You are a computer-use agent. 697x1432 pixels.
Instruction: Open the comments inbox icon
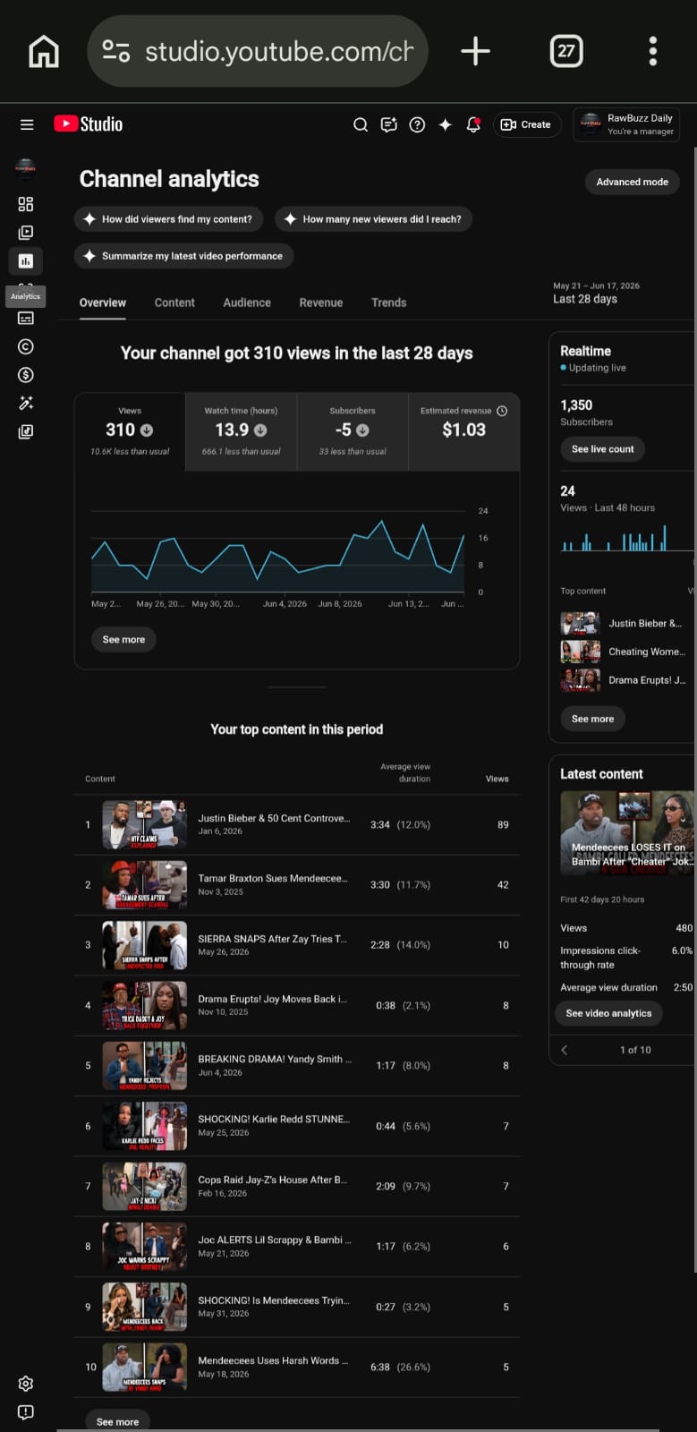pyautogui.click(x=388, y=124)
